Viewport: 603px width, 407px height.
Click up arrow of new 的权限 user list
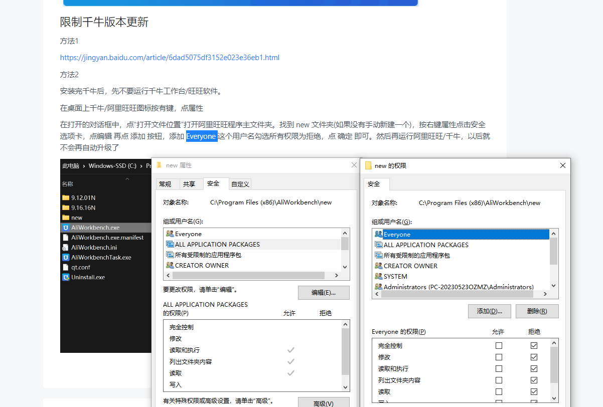tap(553, 234)
